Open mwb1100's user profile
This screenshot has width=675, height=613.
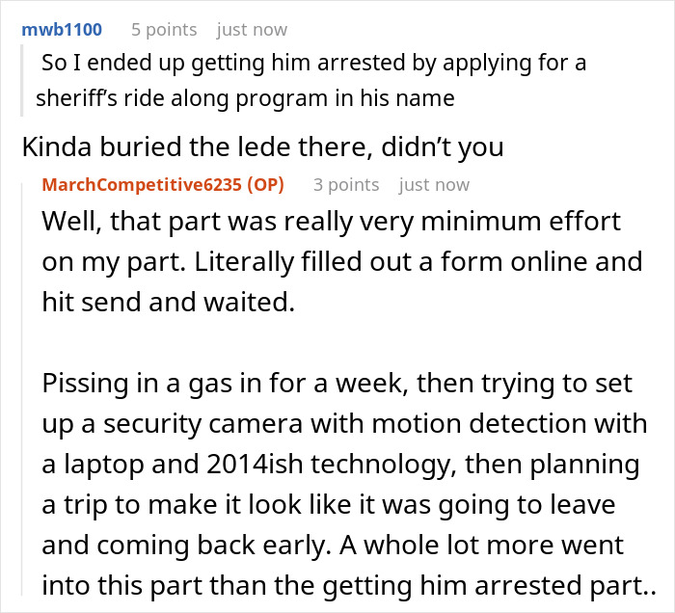pyautogui.click(x=61, y=29)
